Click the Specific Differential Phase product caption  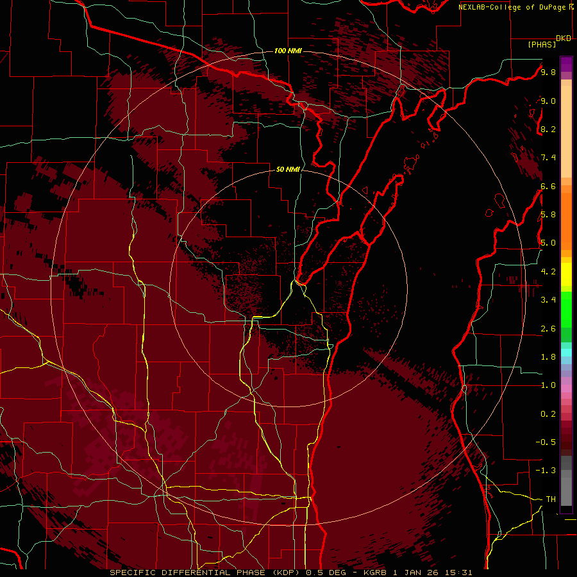292,573
